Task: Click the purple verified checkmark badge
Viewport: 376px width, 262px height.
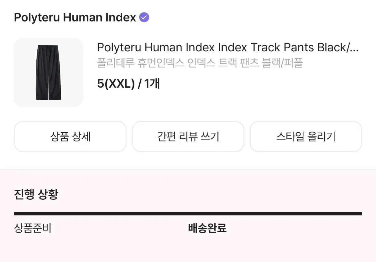Action: (144, 18)
